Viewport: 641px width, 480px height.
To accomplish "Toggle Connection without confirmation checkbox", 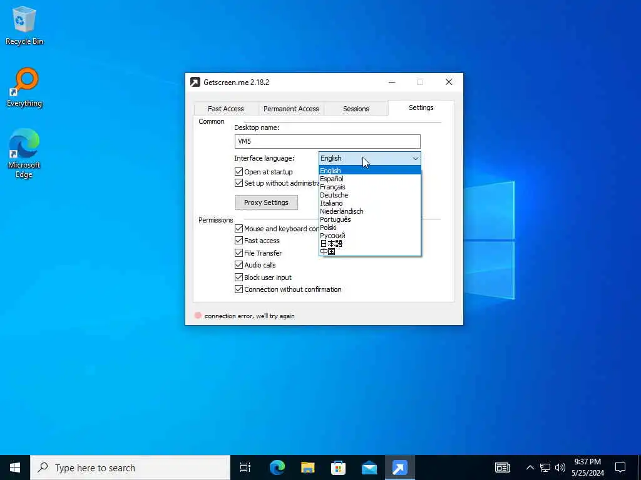I will [238, 289].
